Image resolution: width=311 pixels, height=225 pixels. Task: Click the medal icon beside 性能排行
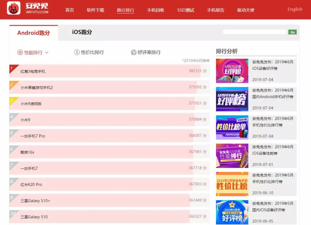tap(20, 52)
